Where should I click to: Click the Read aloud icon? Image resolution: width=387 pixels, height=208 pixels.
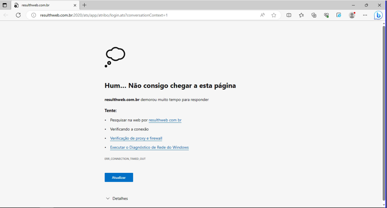pyautogui.click(x=263, y=15)
